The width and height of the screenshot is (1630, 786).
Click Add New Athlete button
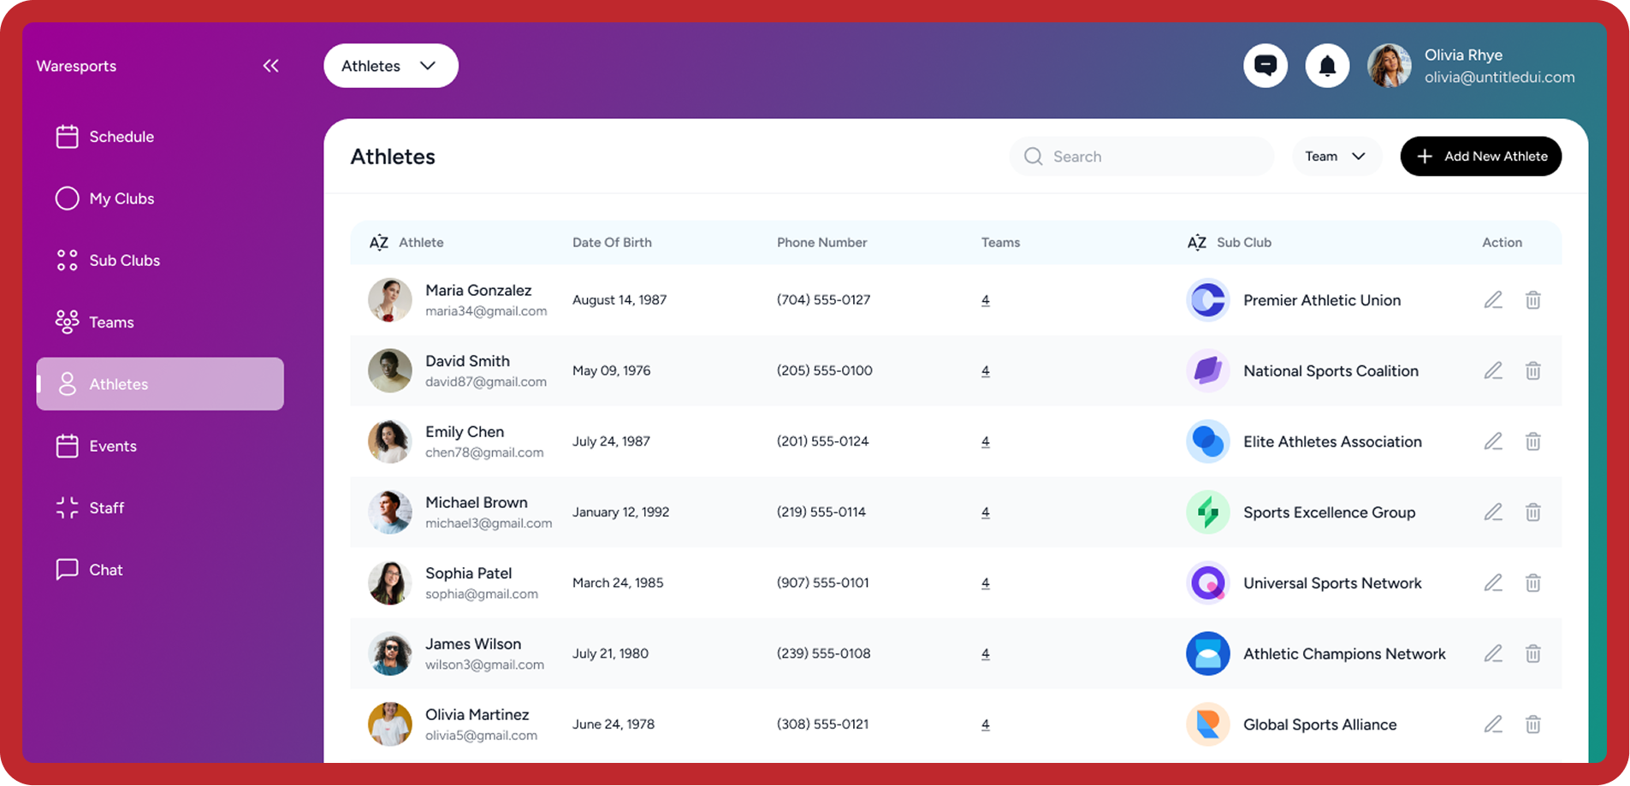click(x=1480, y=157)
